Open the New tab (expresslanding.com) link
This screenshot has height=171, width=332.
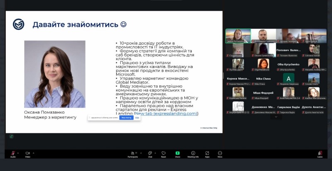[166, 114]
